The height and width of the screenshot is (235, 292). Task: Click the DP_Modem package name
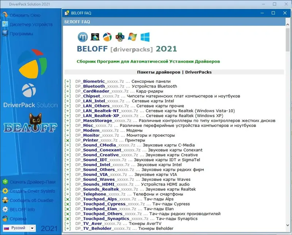click(x=97, y=130)
